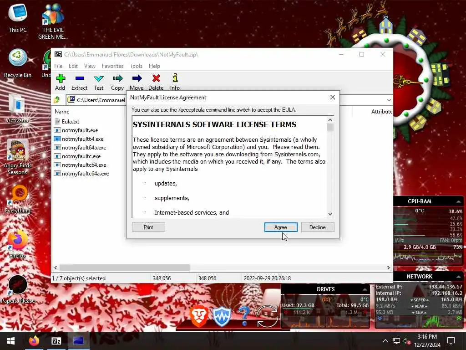Screen dimensions: 466x350
Task: Click the Info toolbar icon
Action: tap(175, 82)
